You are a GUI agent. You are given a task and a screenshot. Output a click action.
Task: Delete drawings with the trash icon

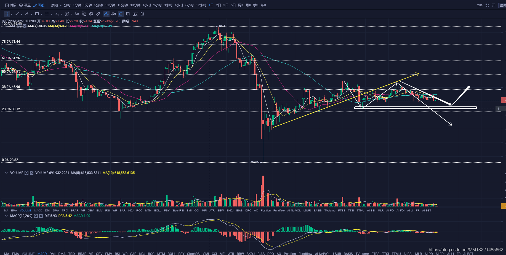coord(142,14)
